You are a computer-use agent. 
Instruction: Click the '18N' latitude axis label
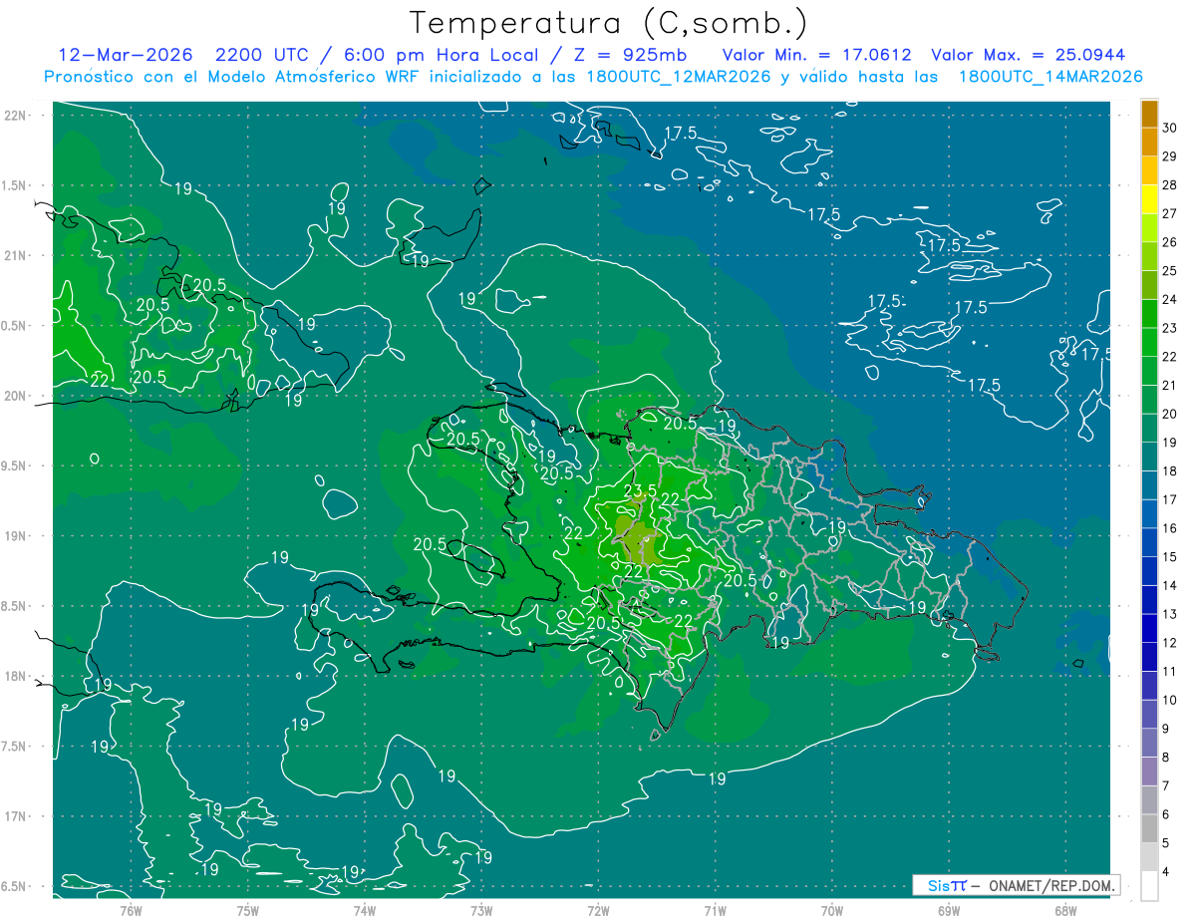coord(17,676)
